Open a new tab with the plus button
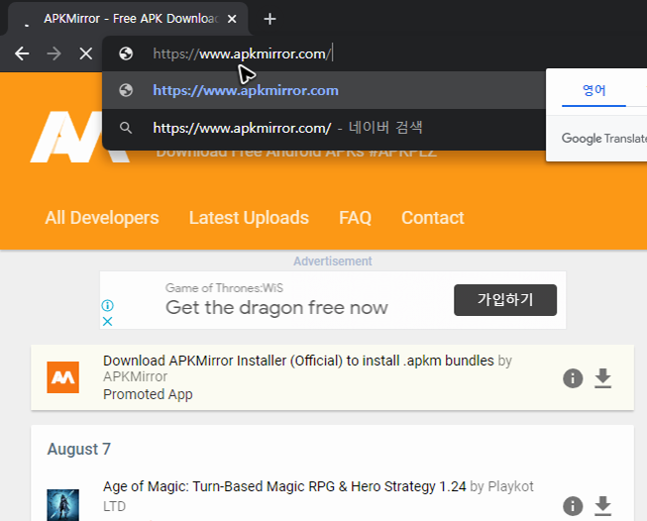Viewport: 647px width, 521px height. (x=270, y=19)
